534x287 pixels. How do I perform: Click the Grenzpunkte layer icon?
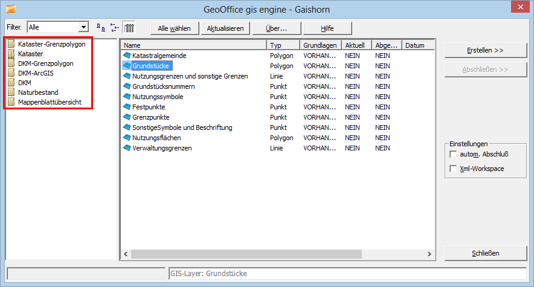tap(127, 117)
